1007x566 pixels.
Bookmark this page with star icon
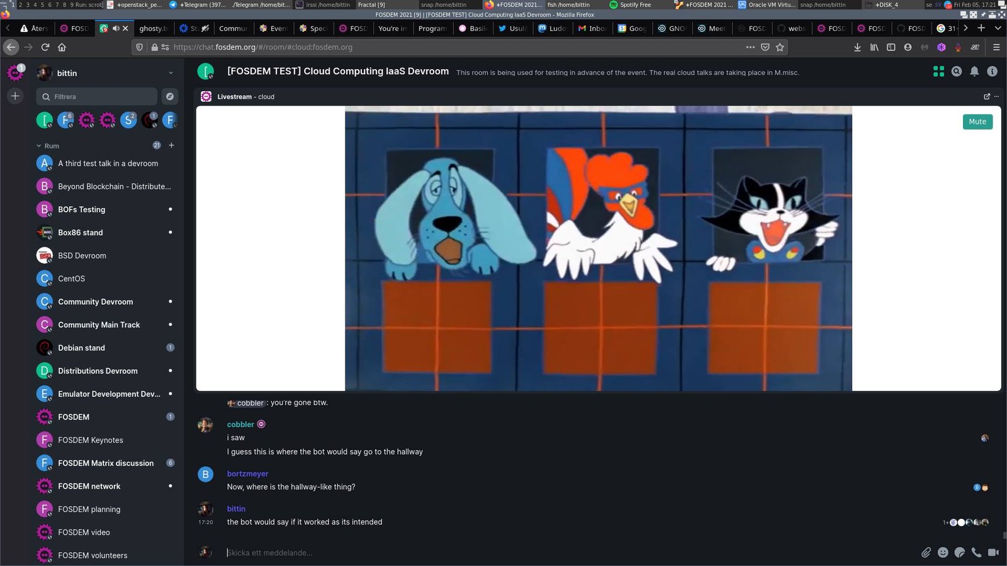click(780, 47)
